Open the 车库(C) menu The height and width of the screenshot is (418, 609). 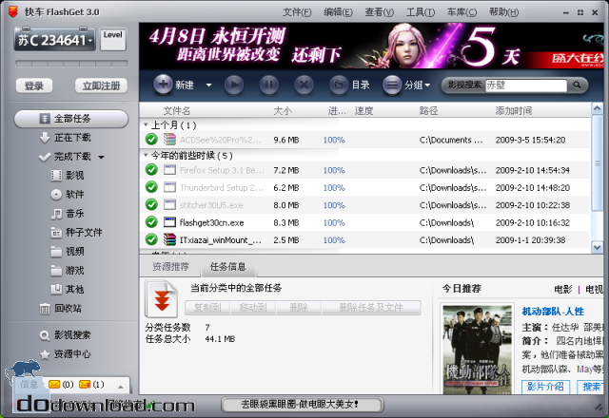click(462, 12)
